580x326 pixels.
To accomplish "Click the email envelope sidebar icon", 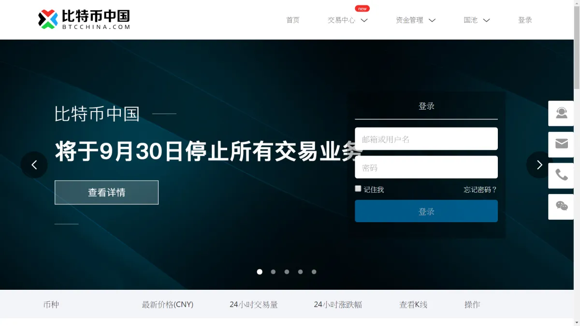I will tap(561, 144).
